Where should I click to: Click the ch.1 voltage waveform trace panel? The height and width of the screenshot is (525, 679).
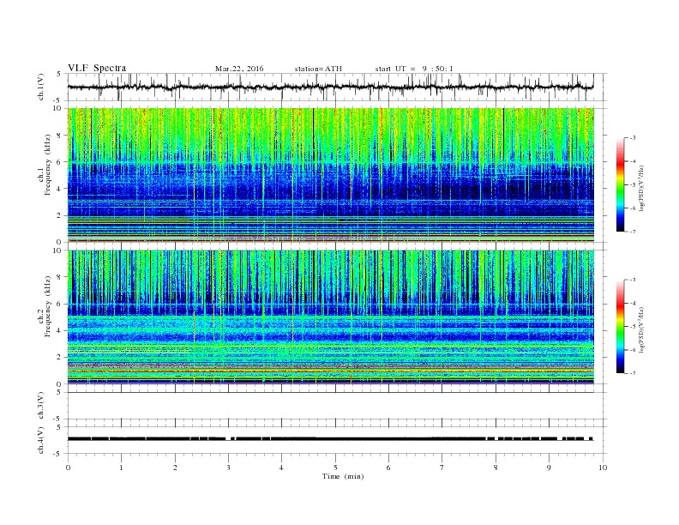click(x=336, y=87)
